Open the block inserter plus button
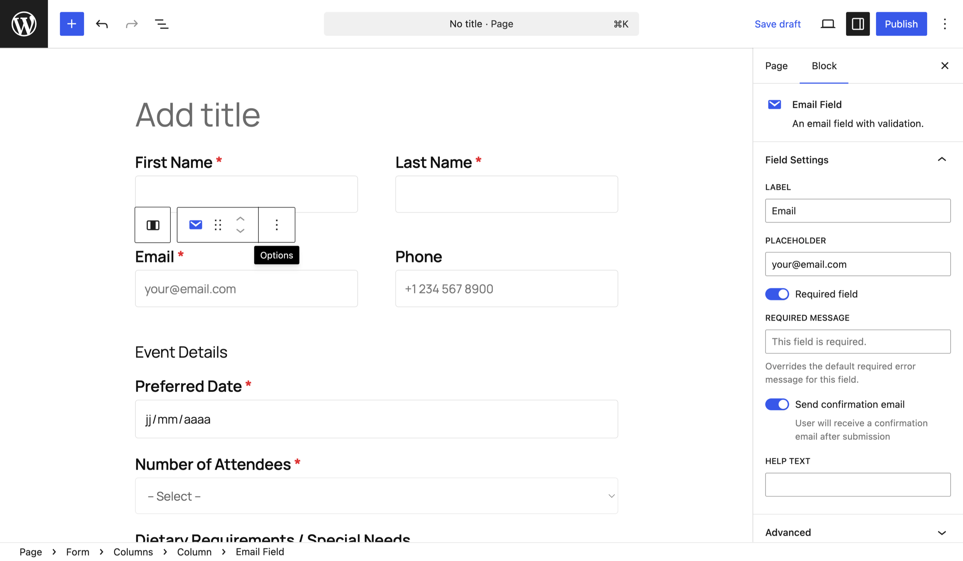Viewport: 963px width, 561px height. click(71, 24)
